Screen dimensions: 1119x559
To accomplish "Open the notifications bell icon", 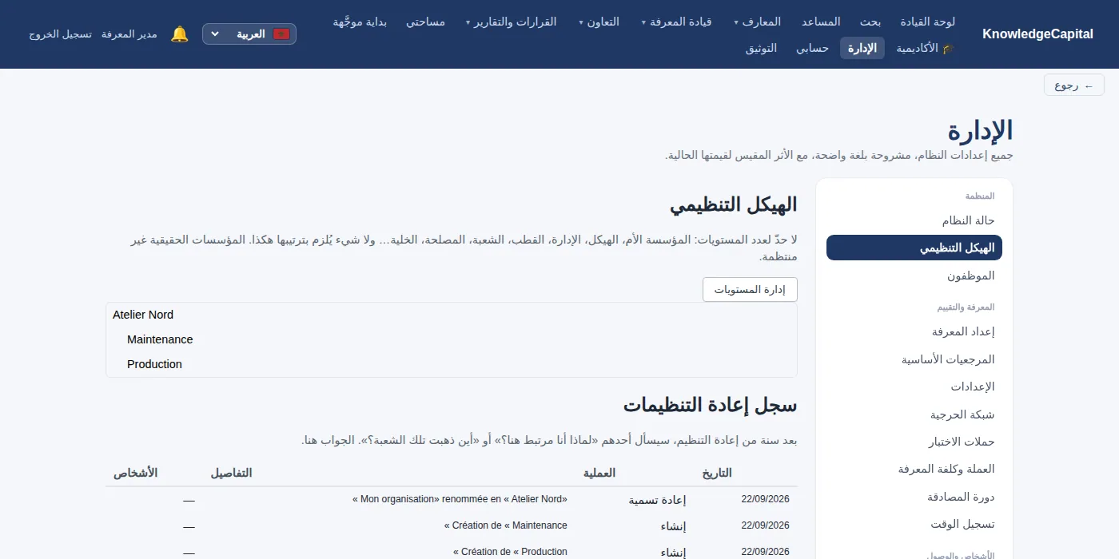I will [x=180, y=34].
